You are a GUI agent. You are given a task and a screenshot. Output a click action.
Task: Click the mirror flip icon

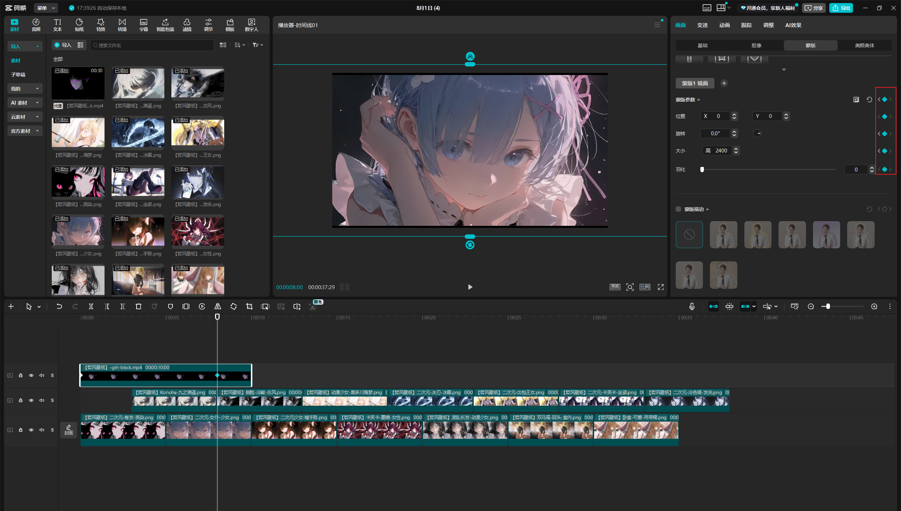pyautogui.click(x=218, y=306)
